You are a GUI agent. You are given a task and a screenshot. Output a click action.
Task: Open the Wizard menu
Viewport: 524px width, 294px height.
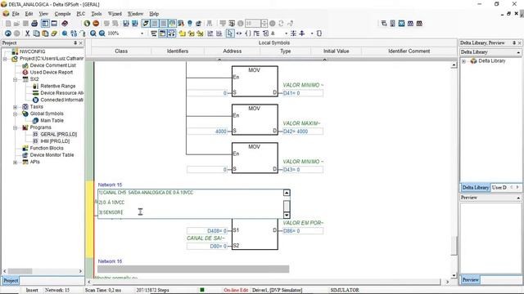115,14
